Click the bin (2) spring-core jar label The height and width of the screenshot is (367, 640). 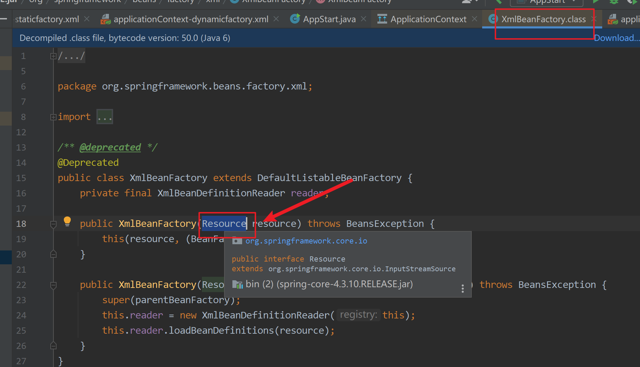click(x=329, y=284)
